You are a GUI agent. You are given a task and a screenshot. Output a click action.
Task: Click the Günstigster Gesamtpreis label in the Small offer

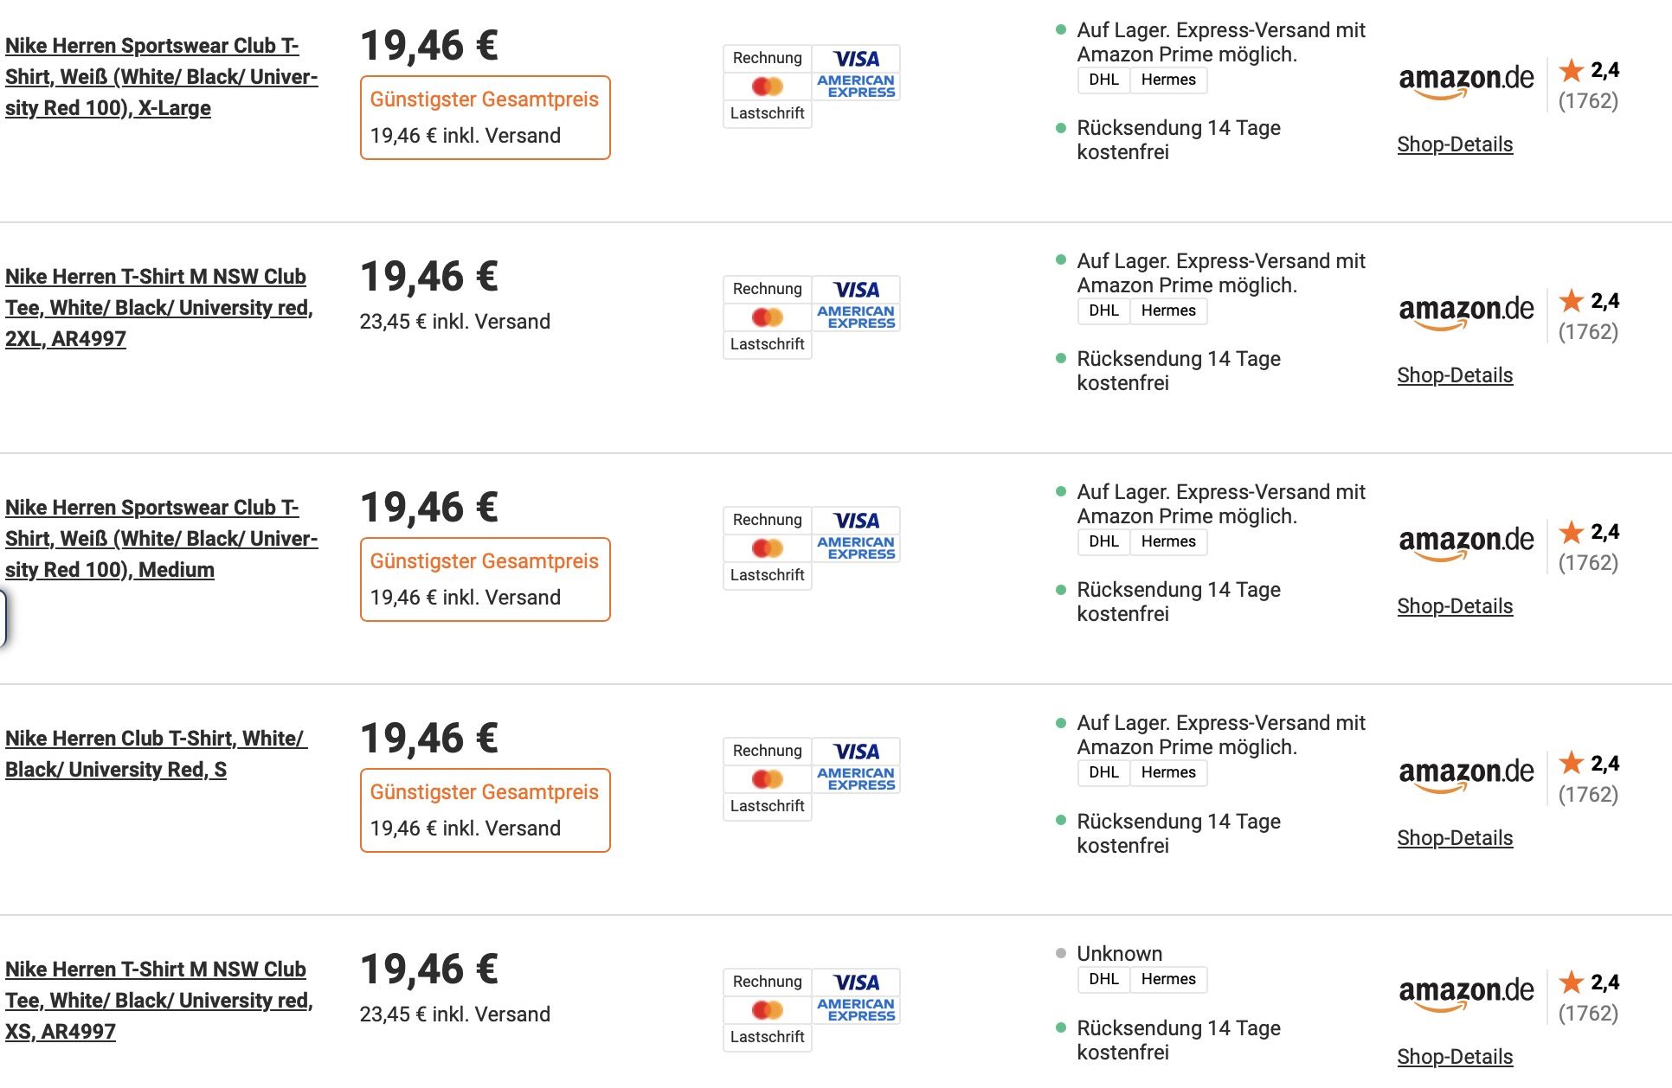485,791
